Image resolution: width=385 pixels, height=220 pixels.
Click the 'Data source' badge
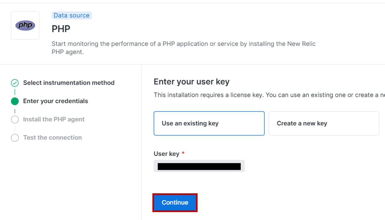[x=72, y=15]
